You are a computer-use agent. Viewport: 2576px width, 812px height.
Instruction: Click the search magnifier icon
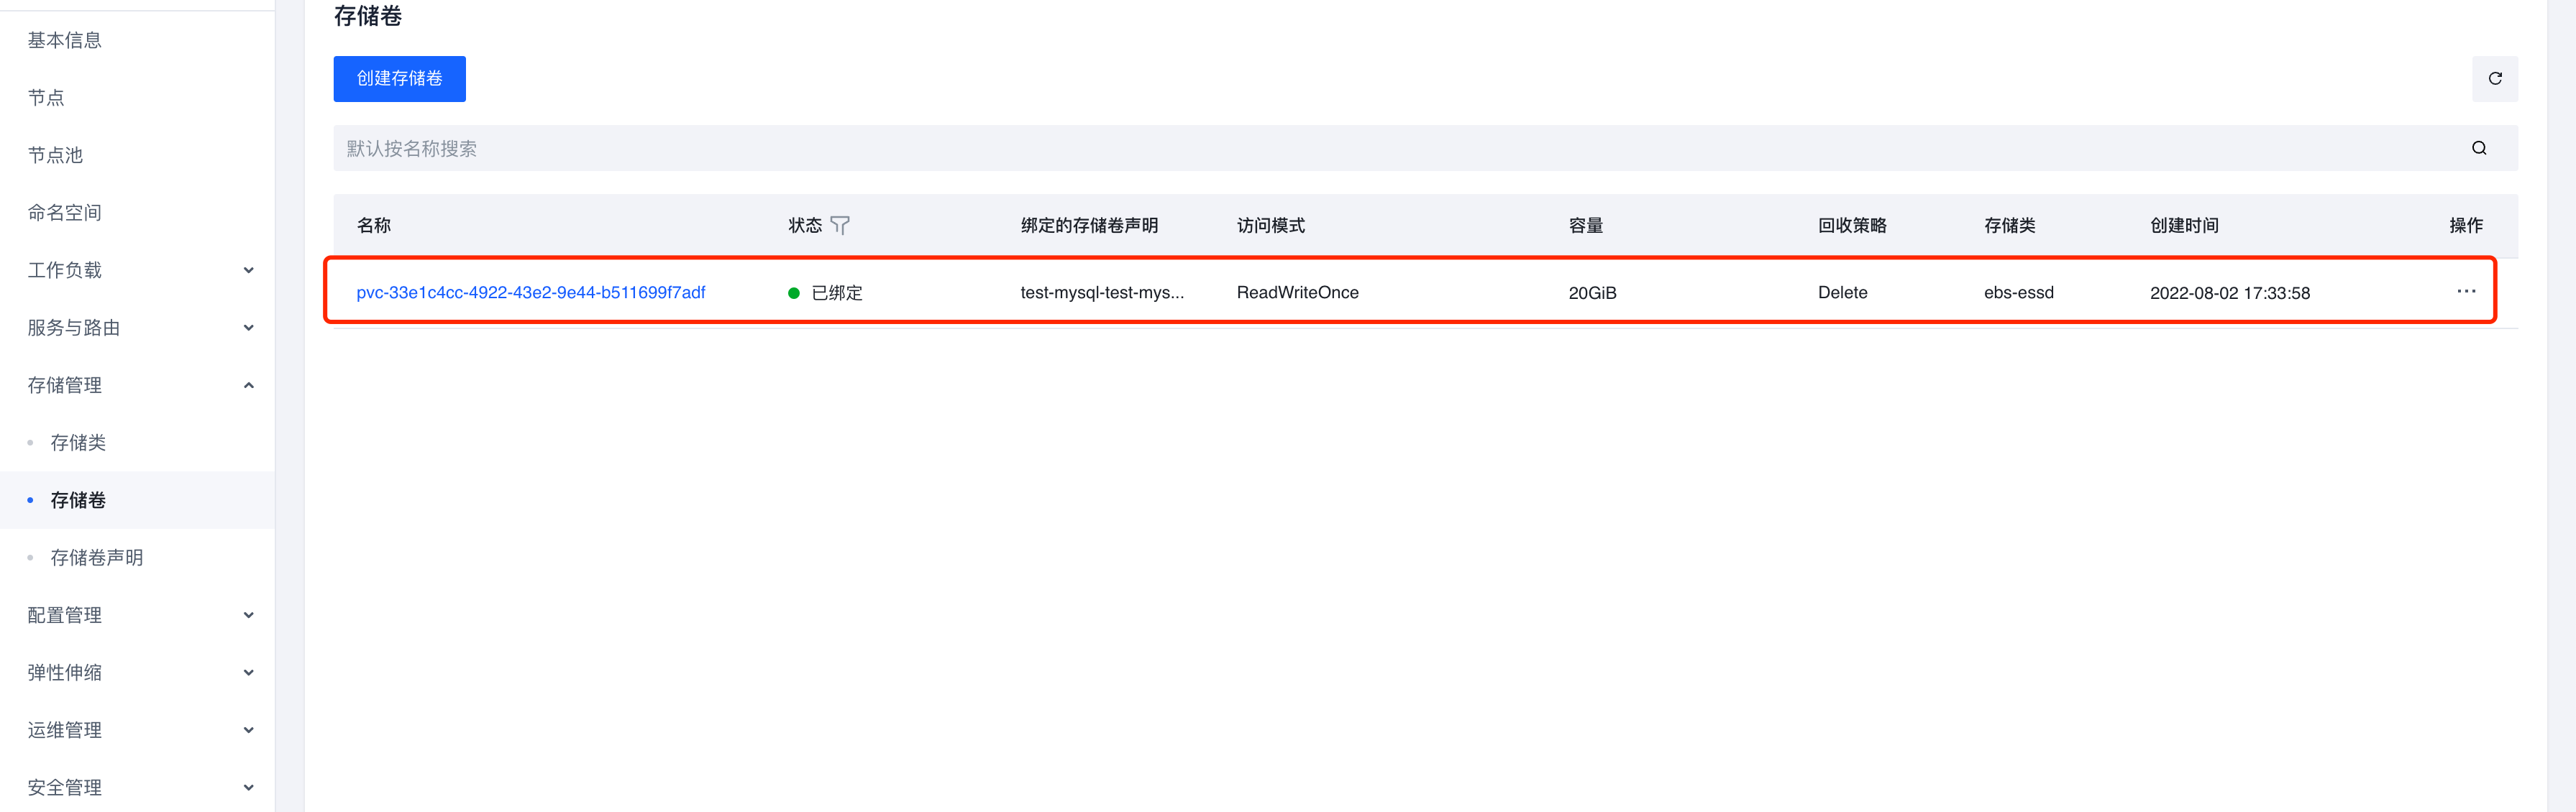2479,148
